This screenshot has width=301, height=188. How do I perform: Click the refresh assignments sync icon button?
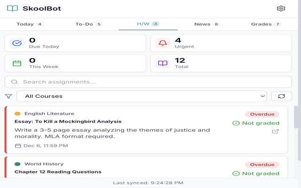[x=281, y=96]
